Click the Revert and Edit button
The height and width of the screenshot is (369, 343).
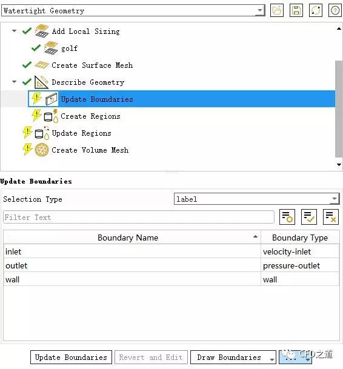pyautogui.click(x=151, y=357)
